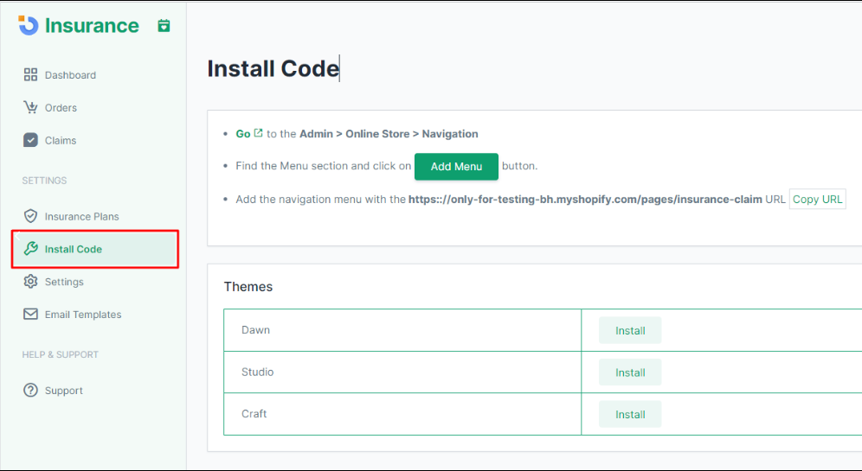Click the Settings gear icon
Image resolution: width=862 pixels, height=471 pixels.
point(30,282)
